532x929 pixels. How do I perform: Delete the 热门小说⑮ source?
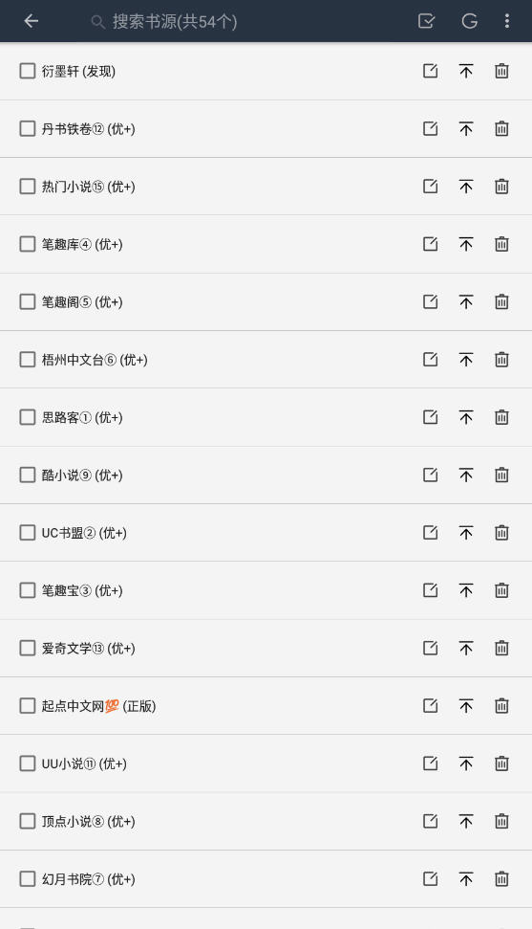tap(501, 186)
